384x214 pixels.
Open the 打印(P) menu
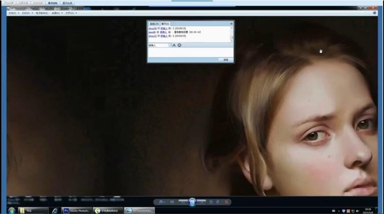28,13
